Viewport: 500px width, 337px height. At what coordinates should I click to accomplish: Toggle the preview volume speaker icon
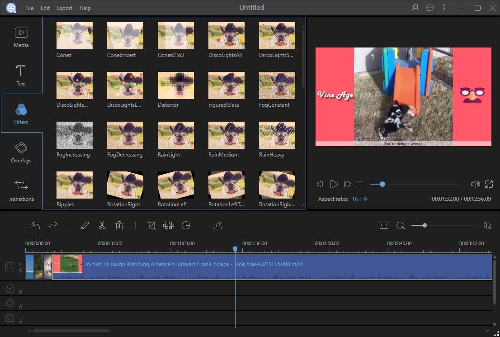[x=475, y=184]
